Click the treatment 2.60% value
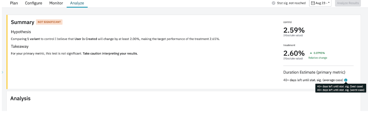The image size is (368, 115). click(x=294, y=53)
